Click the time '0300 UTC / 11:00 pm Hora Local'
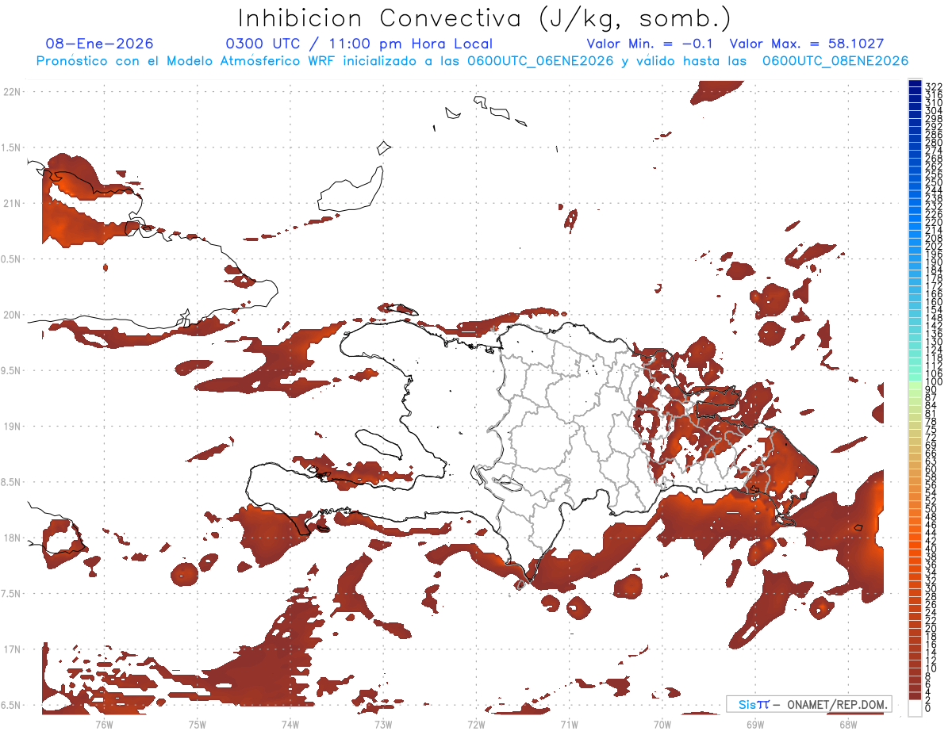The height and width of the screenshot is (735, 952). point(359,44)
